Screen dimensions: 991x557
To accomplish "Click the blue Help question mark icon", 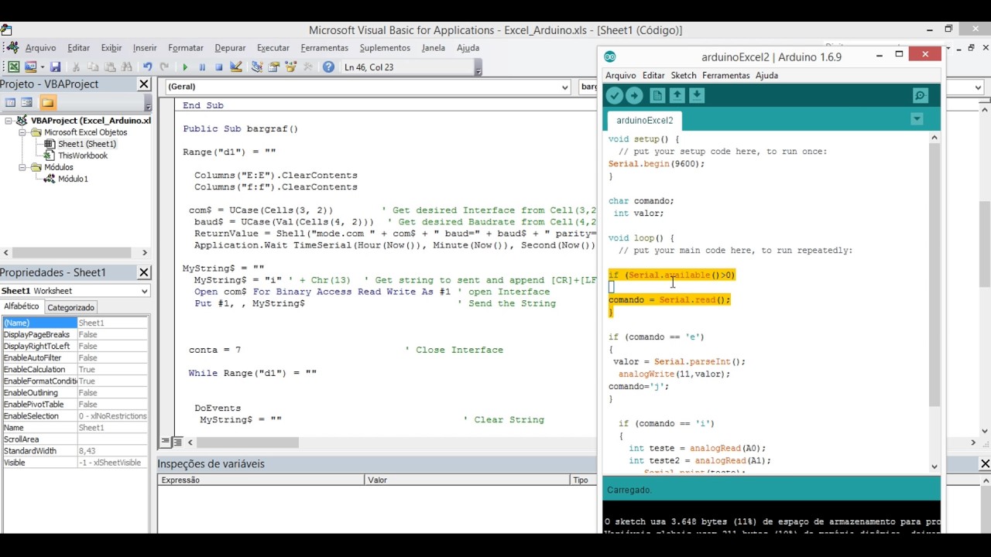I will point(328,67).
